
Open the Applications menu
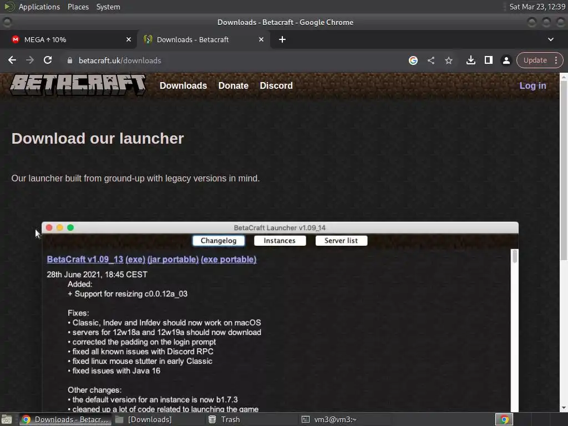39,7
